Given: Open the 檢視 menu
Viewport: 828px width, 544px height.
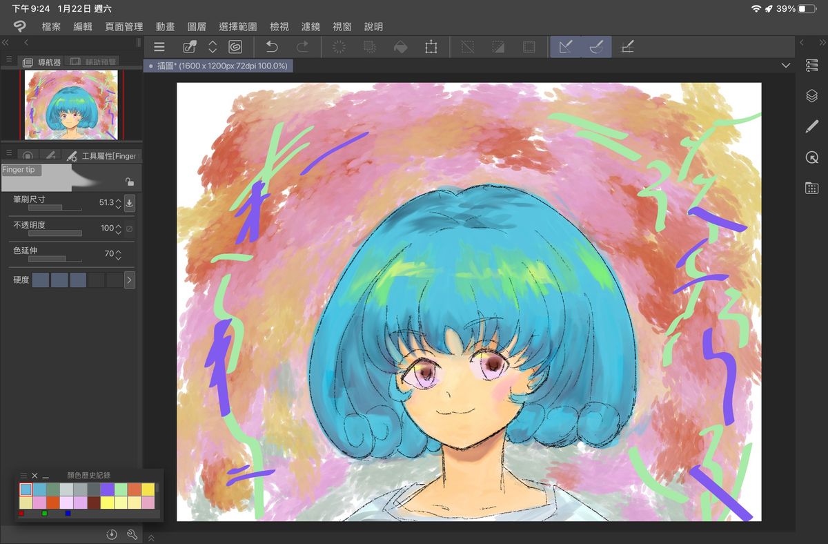Looking at the screenshot, I should click(279, 26).
